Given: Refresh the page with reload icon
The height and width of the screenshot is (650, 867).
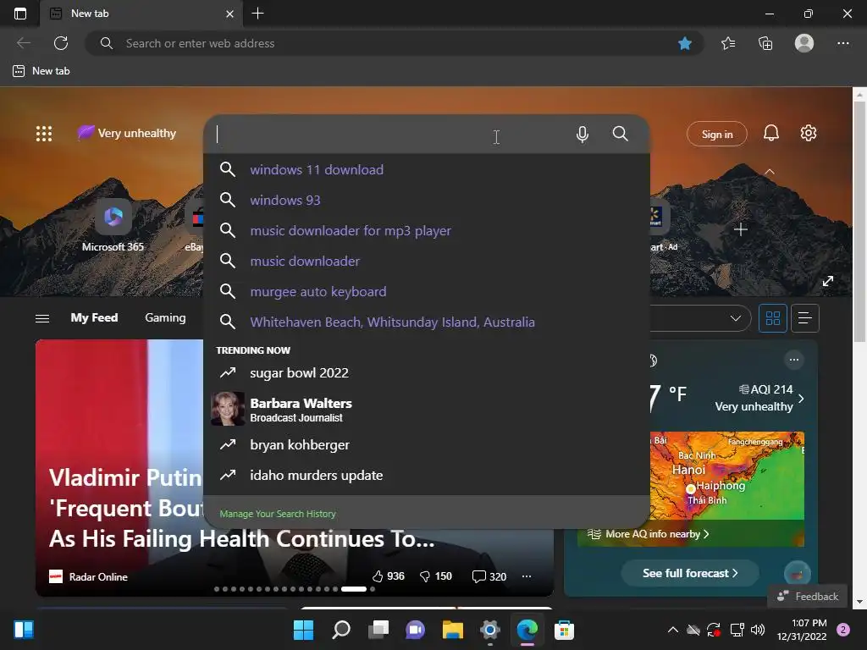Looking at the screenshot, I should (x=61, y=43).
